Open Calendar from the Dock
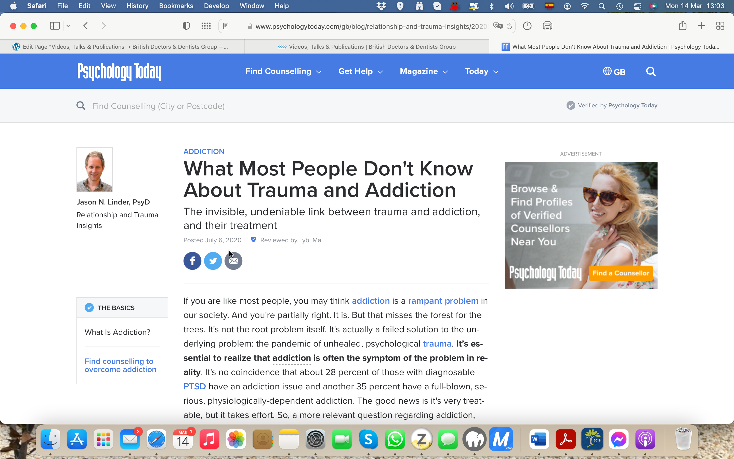 click(x=182, y=439)
